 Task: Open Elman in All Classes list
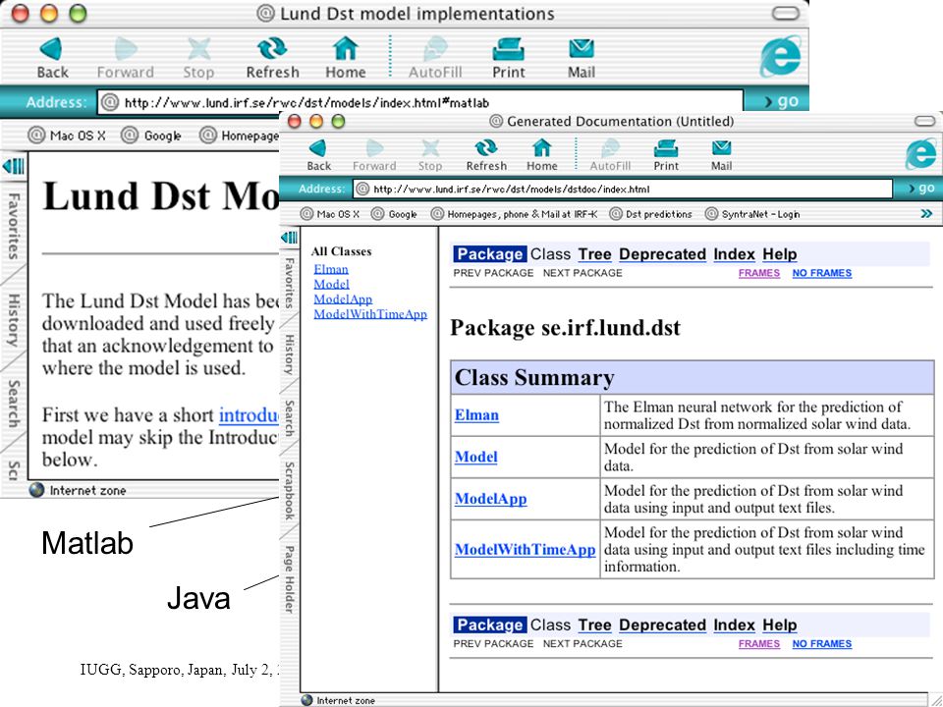click(331, 269)
